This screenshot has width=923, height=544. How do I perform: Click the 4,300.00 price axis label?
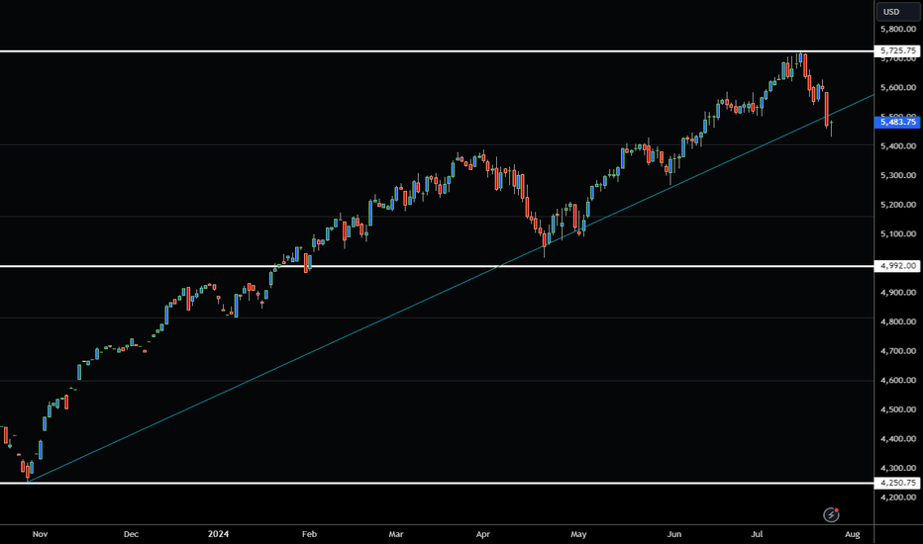[x=897, y=468]
